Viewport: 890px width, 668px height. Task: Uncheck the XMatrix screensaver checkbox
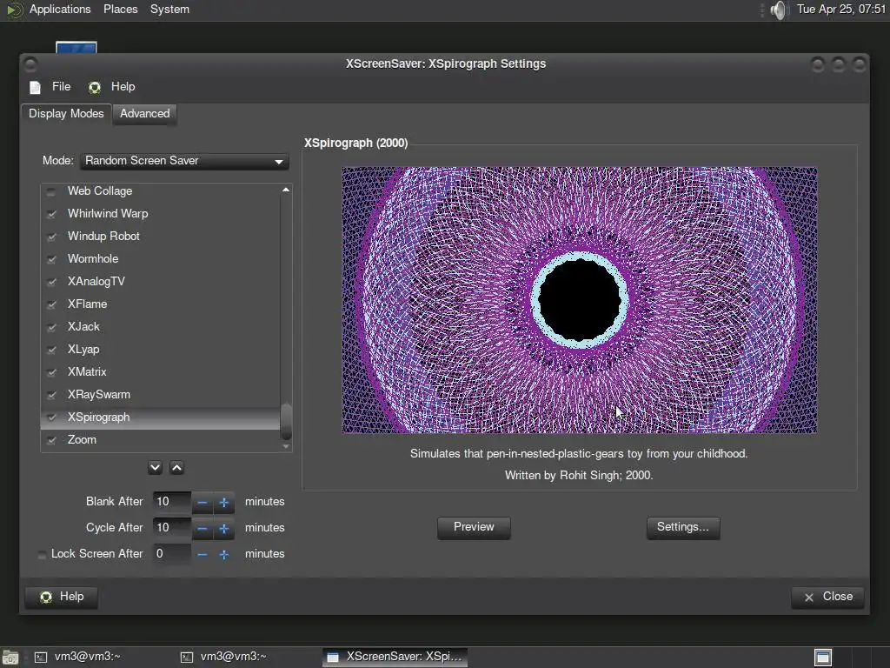pyautogui.click(x=51, y=372)
